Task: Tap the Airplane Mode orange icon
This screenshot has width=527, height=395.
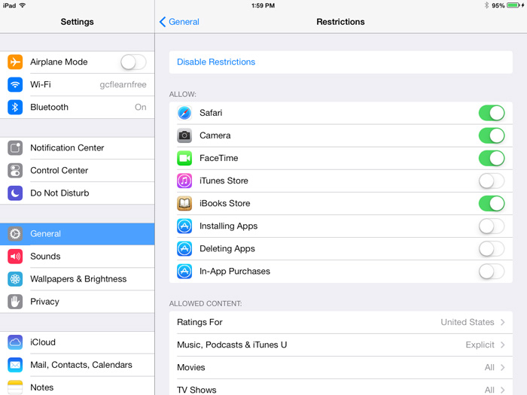Action: point(15,62)
